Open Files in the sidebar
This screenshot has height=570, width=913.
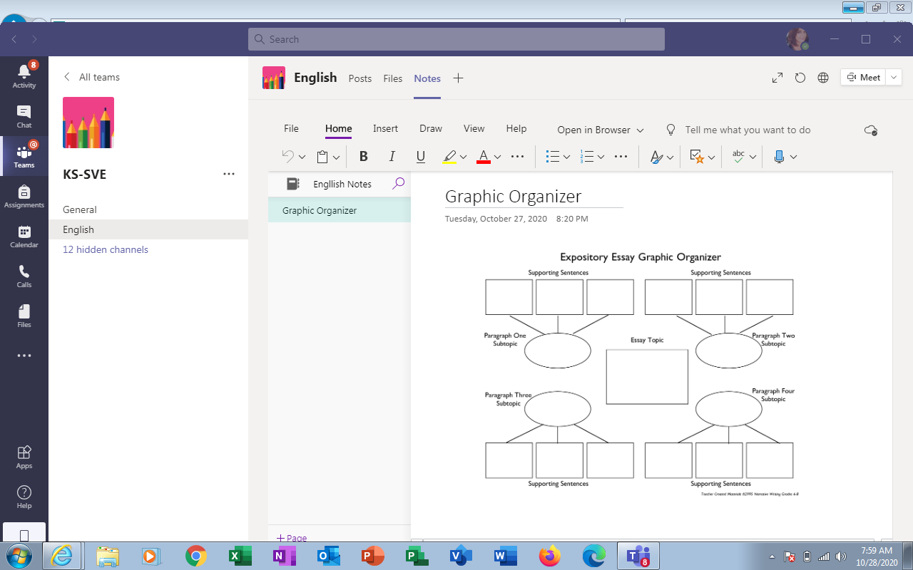24,316
